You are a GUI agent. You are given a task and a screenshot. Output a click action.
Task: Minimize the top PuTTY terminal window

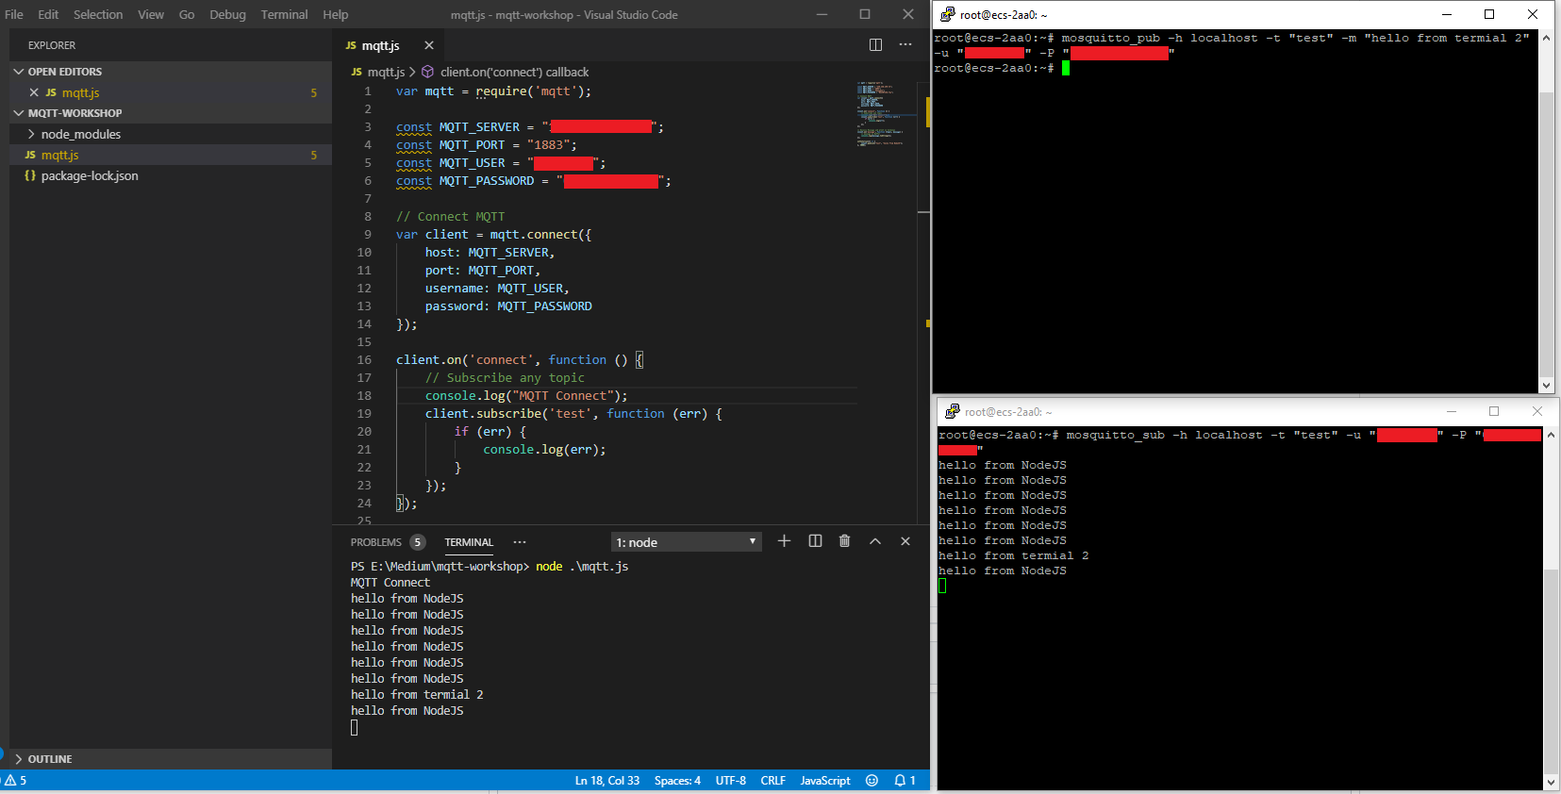1447,14
